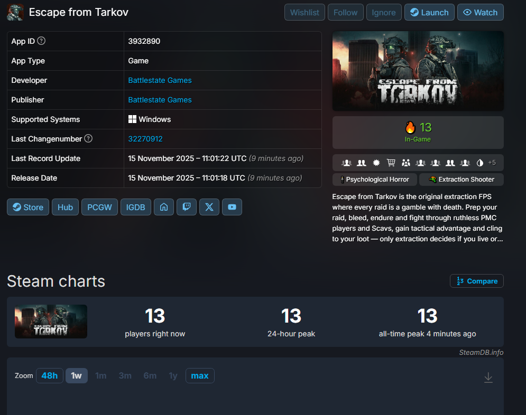Download chart data with the arrow icon
Screen dimensions: 526x415
coord(488,378)
